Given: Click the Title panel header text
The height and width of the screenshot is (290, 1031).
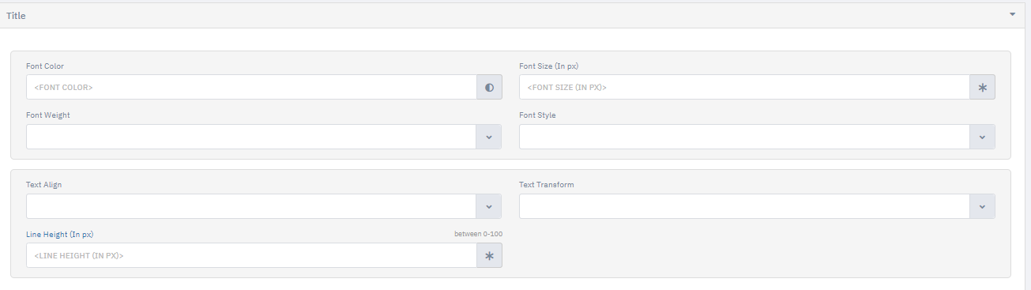Looking at the screenshot, I should click(x=16, y=16).
